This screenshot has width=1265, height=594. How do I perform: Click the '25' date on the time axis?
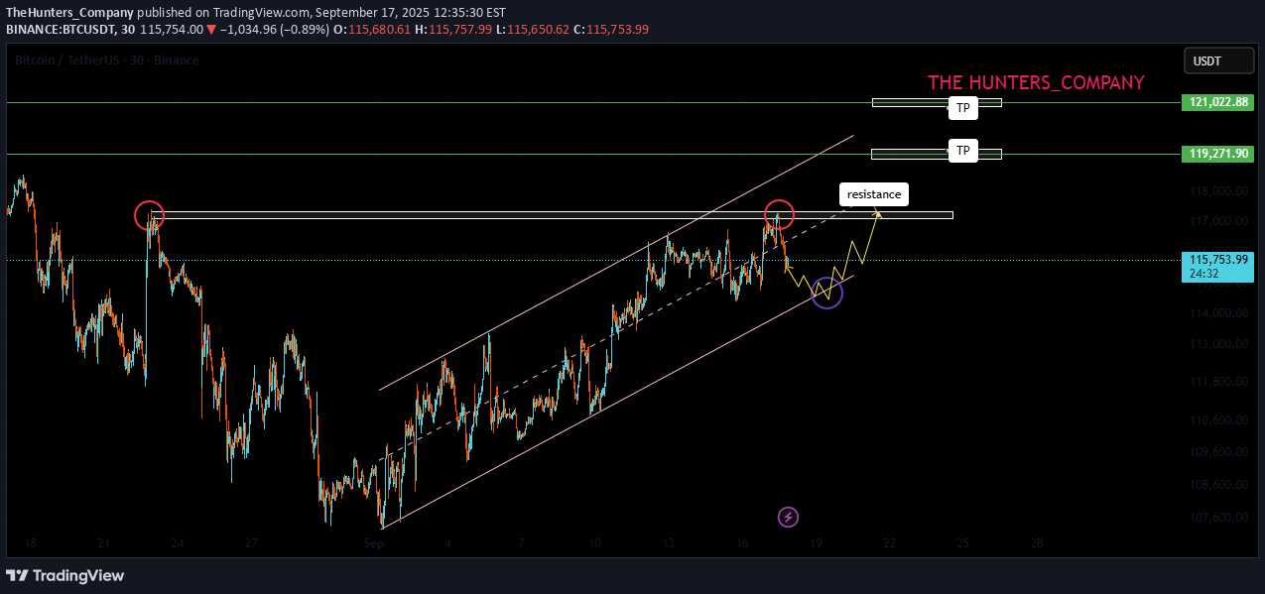(963, 543)
